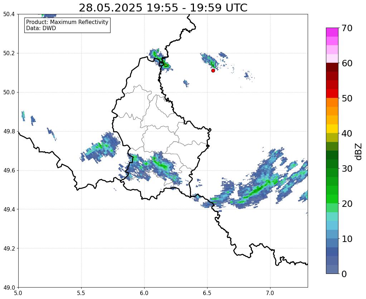Click the colorbar tick label 0

pos(344,274)
